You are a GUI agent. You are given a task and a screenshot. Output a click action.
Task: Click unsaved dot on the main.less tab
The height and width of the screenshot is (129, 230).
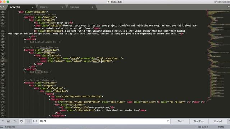coord(92,7)
